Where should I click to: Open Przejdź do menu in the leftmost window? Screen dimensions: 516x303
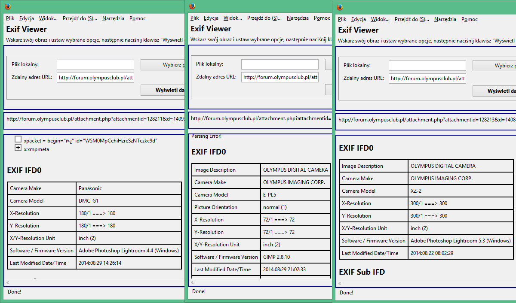click(80, 18)
